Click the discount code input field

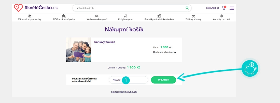[x=128, y=80]
